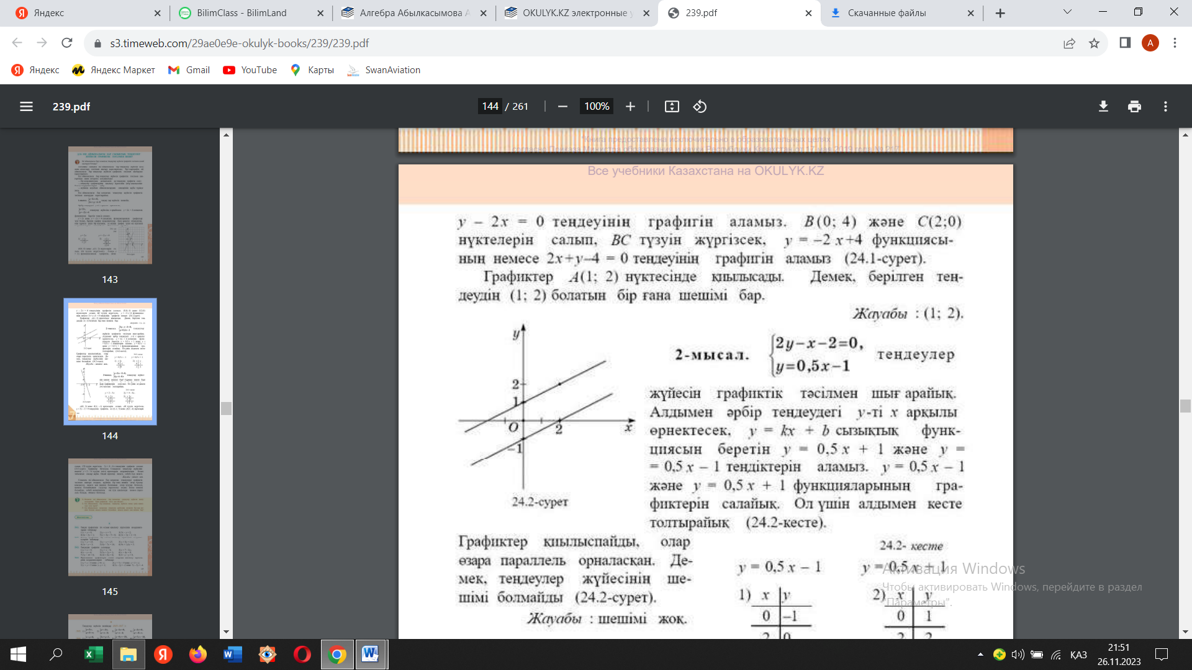Image resolution: width=1192 pixels, height=670 pixels.
Task: Print the PDF document
Action: click(1134, 107)
